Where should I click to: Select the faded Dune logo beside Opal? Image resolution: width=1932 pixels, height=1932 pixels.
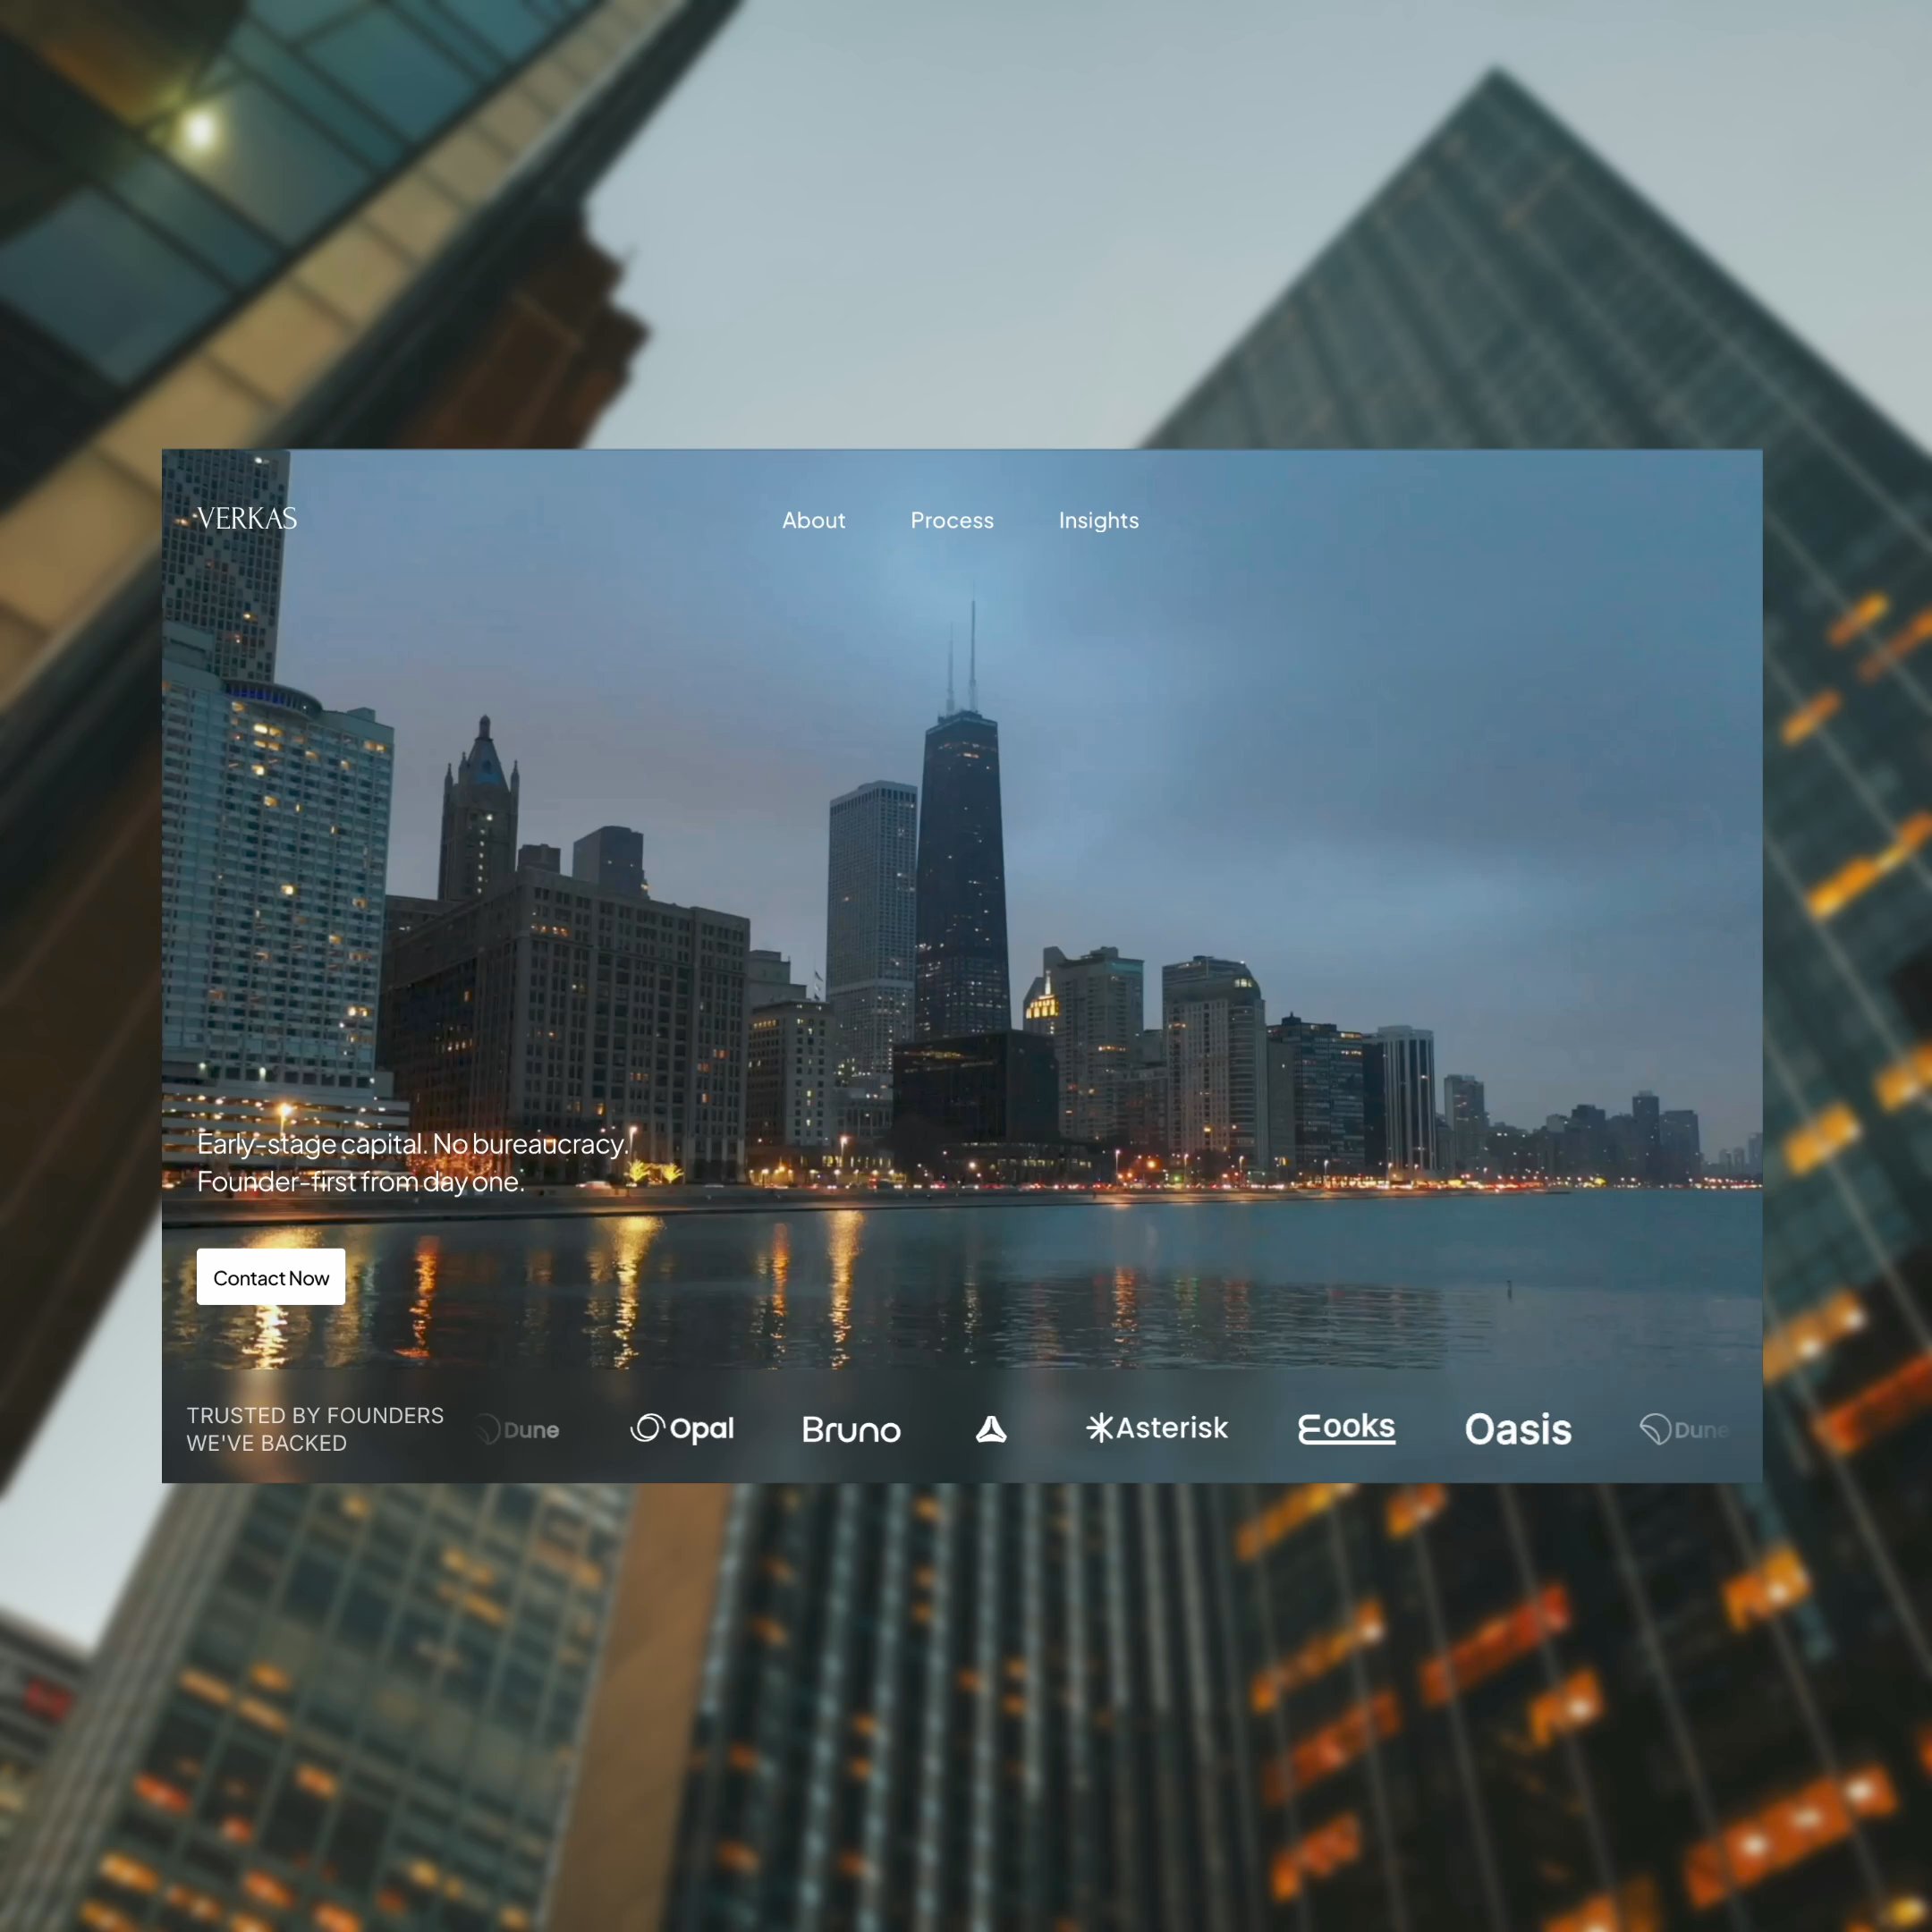tap(518, 1430)
